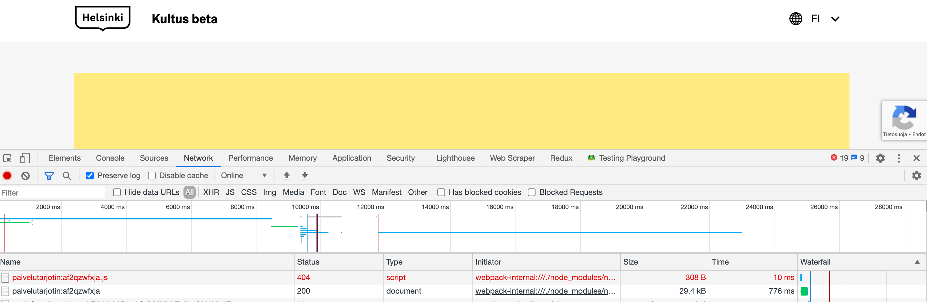Check Has blocked cookies
The width and height of the screenshot is (927, 302).
tap(441, 192)
